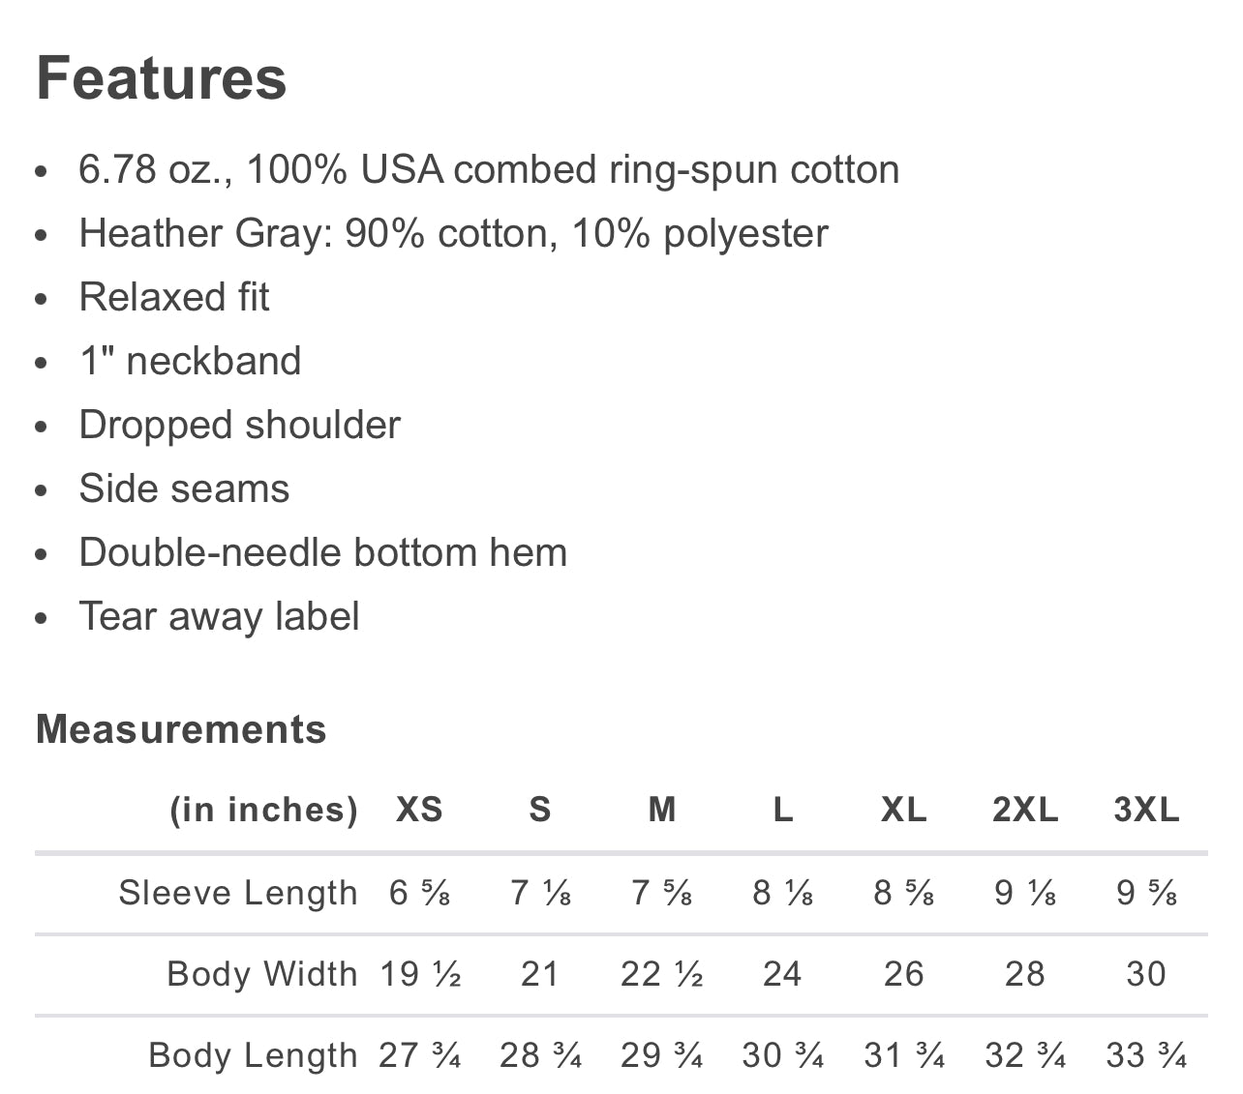This screenshot has height=1094, width=1243.
Task: Click the 2XL column header
Action: [1025, 810]
